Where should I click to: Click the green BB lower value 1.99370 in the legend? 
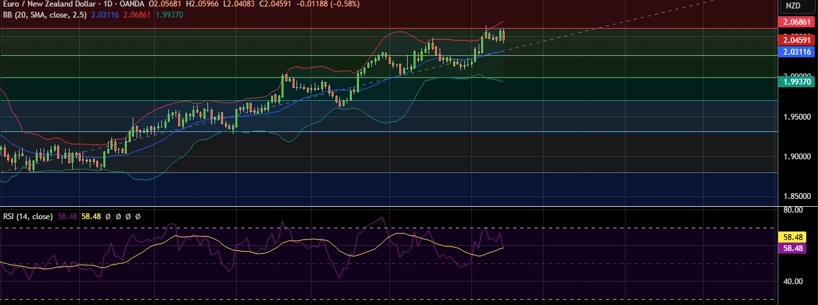pos(168,15)
